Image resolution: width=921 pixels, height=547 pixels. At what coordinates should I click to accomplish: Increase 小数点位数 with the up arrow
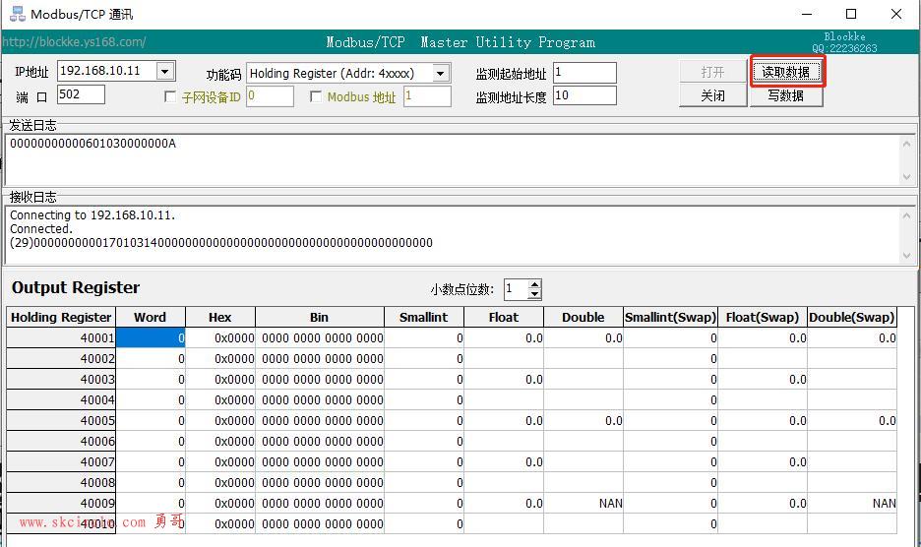point(534,284)
